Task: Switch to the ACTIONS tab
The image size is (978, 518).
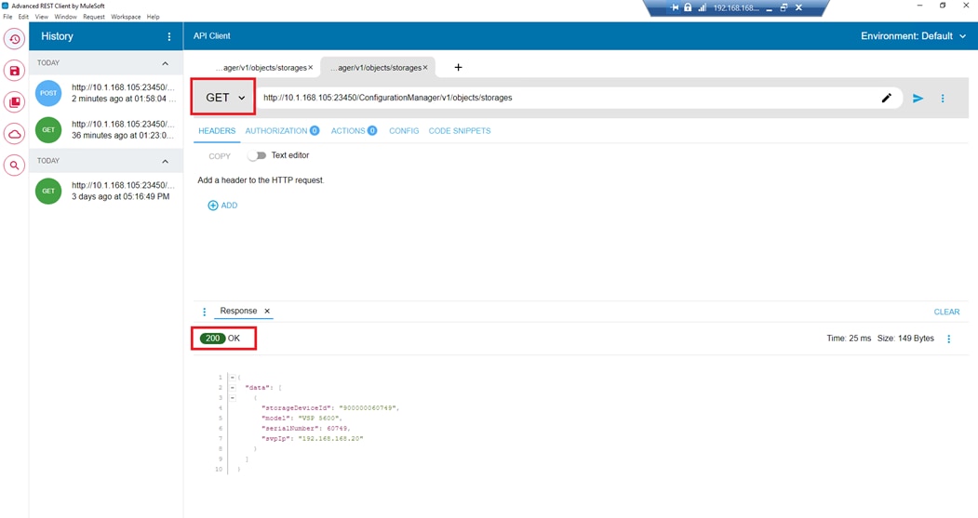Action: [354, 131]
